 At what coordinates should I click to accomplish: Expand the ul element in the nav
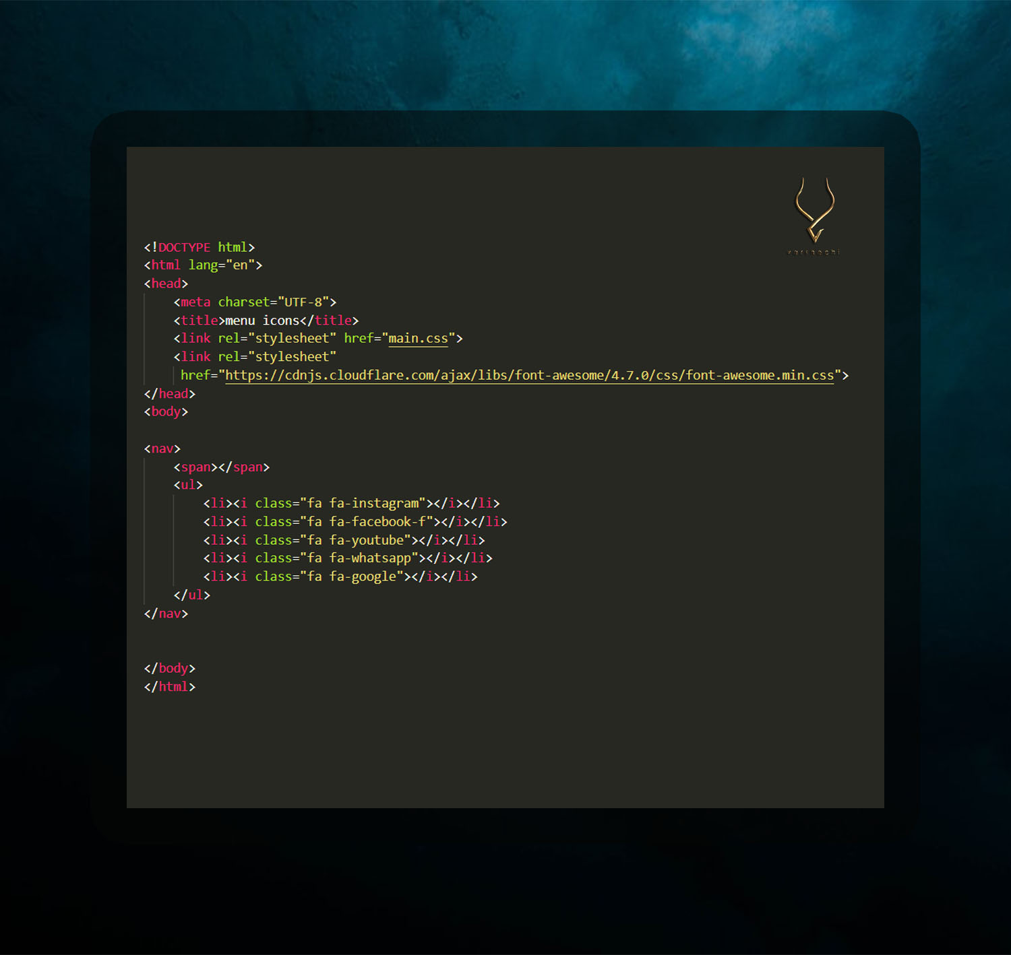187,484
